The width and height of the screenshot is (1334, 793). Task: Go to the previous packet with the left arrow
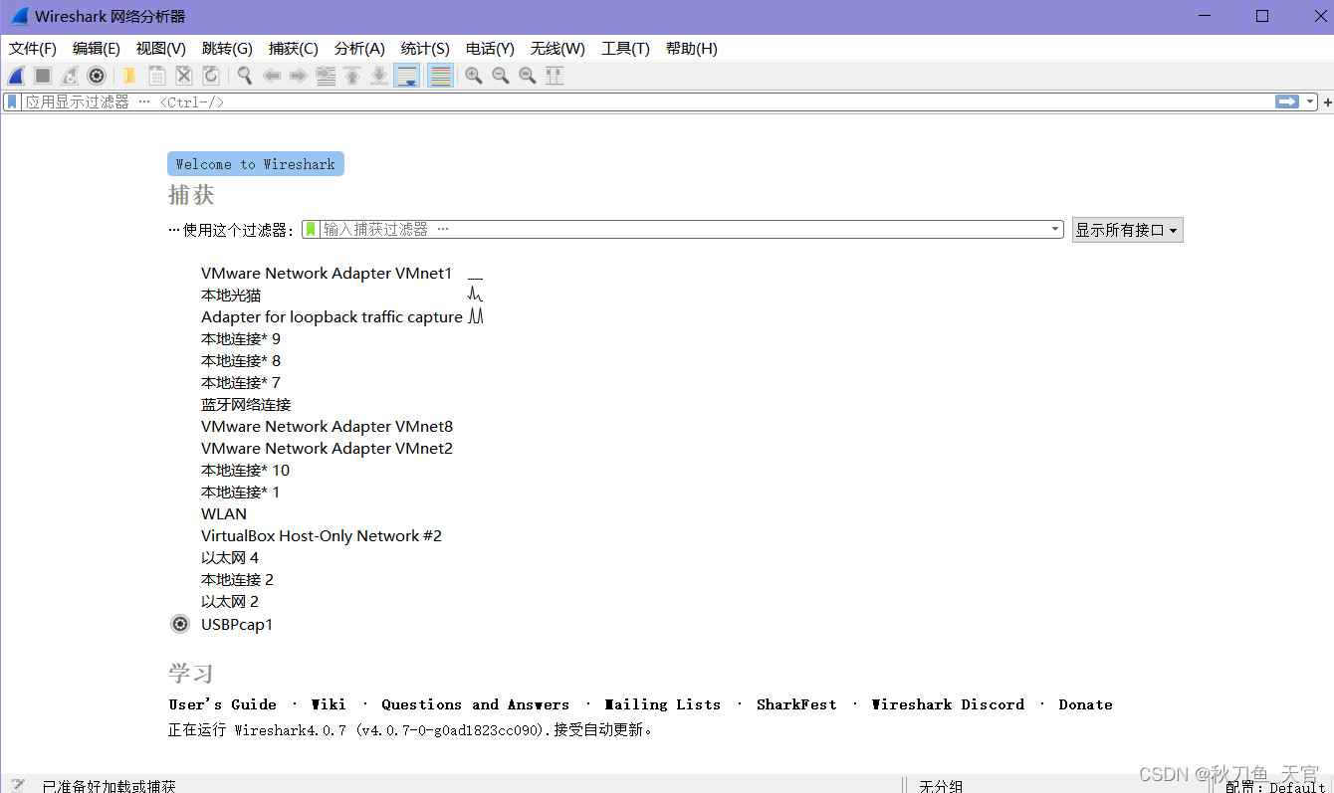pos(272,76)
